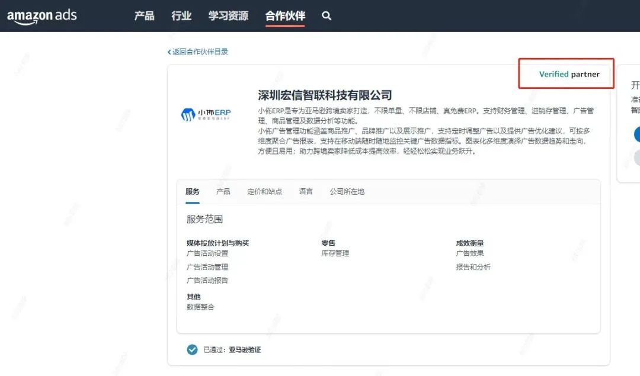Click the blue verified checkmark icon
640x376 pixels.
(192, 349)
